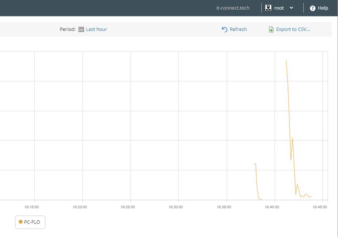This screenshot has width=338, height=237.
Task: Click the root username label
Action: coord(279,8)
